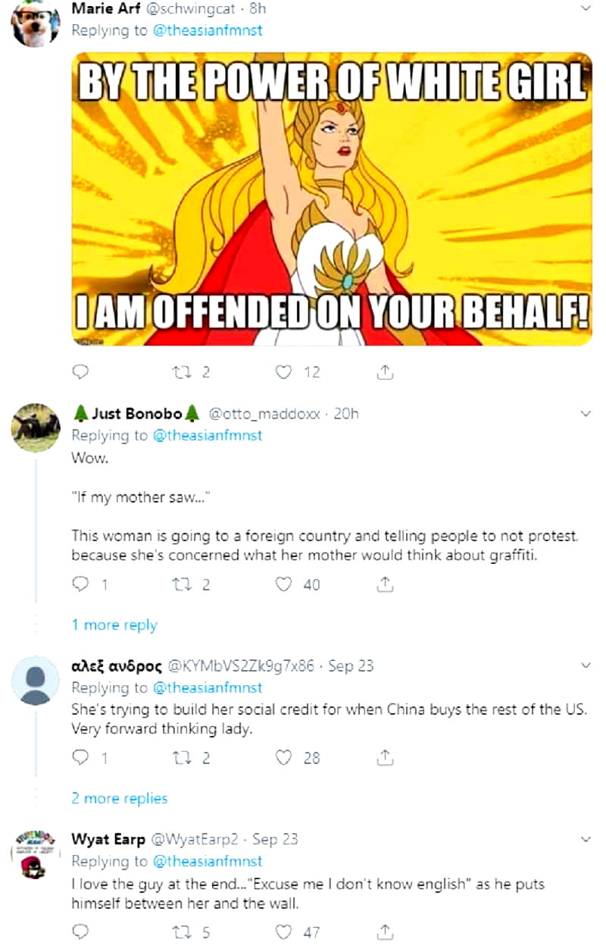Screen dimensions: 606x952
Task: Open @theasianfmnst link in Marie Arf's reply
Action: (208, 31)
